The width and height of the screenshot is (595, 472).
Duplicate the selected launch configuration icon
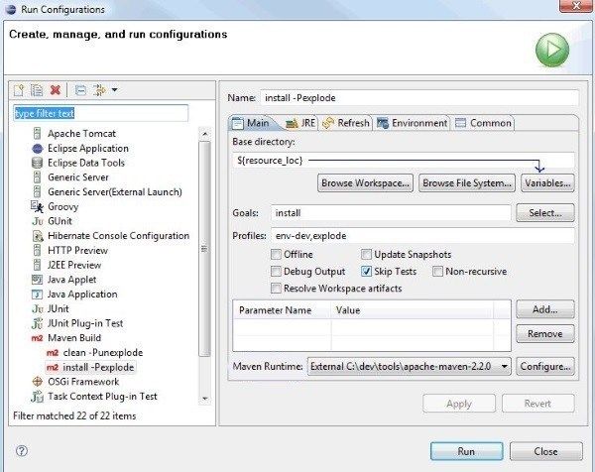click(37, 90)
